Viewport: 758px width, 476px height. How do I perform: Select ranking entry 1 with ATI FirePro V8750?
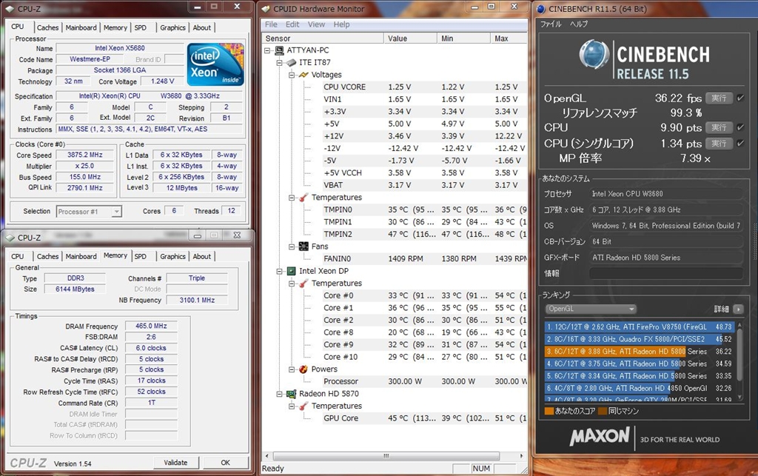point(640,327)
